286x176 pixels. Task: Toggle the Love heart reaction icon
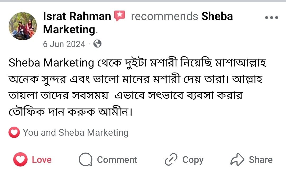20,160
